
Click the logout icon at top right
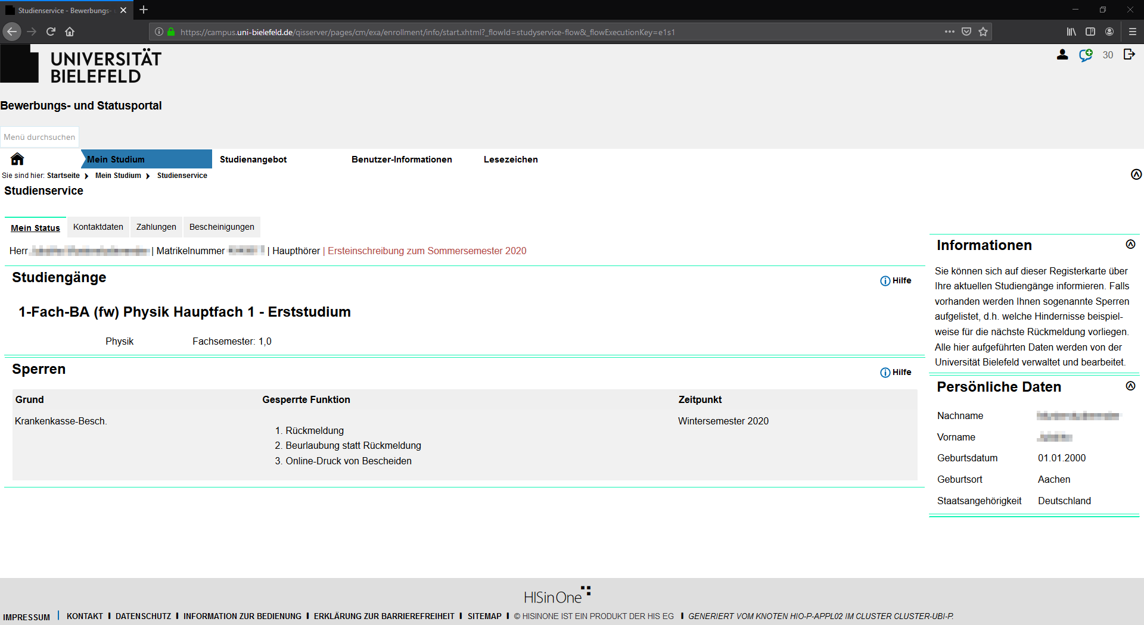(1129, 55)
